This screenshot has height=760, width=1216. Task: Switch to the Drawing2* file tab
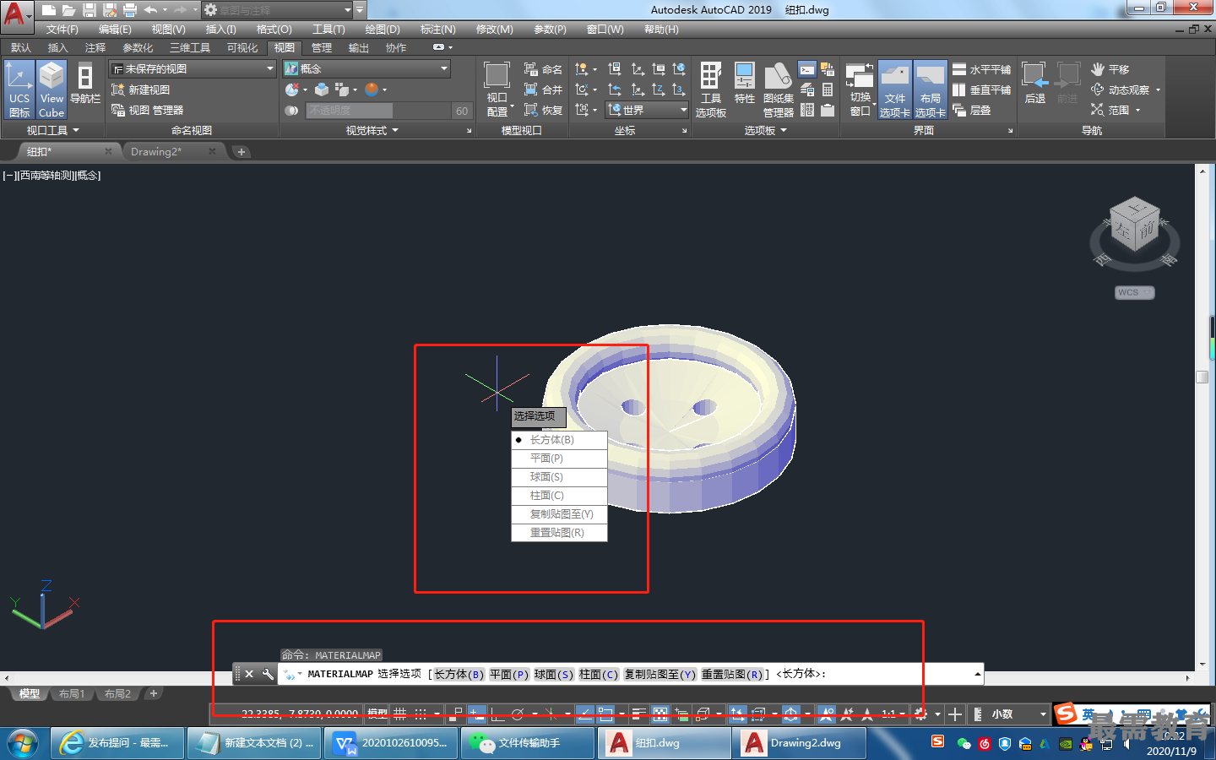point(156,151)
